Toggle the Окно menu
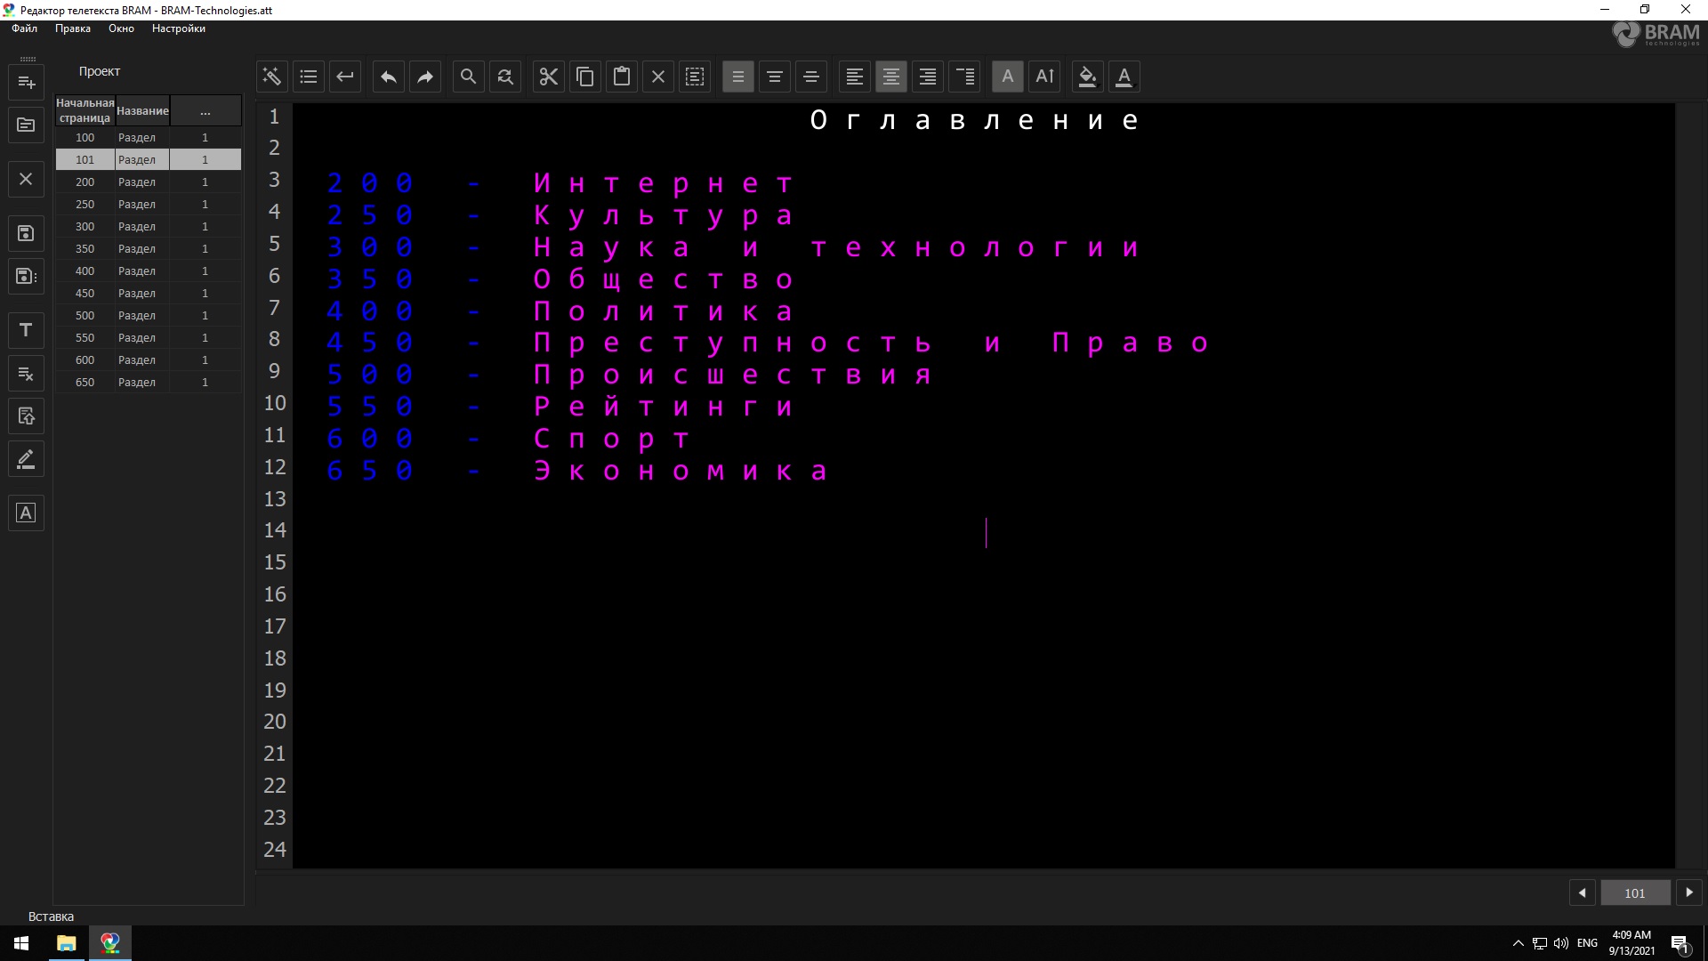Viewport: 1708px width, 961px height. (x=121, y=28)
